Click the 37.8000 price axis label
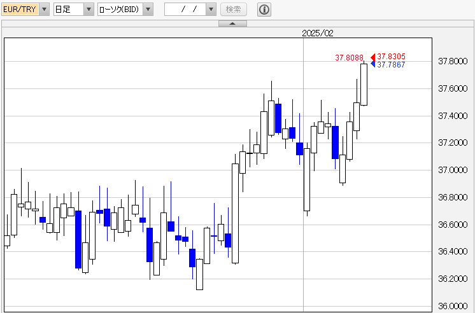The image size is (475, 313). point(453,62)
